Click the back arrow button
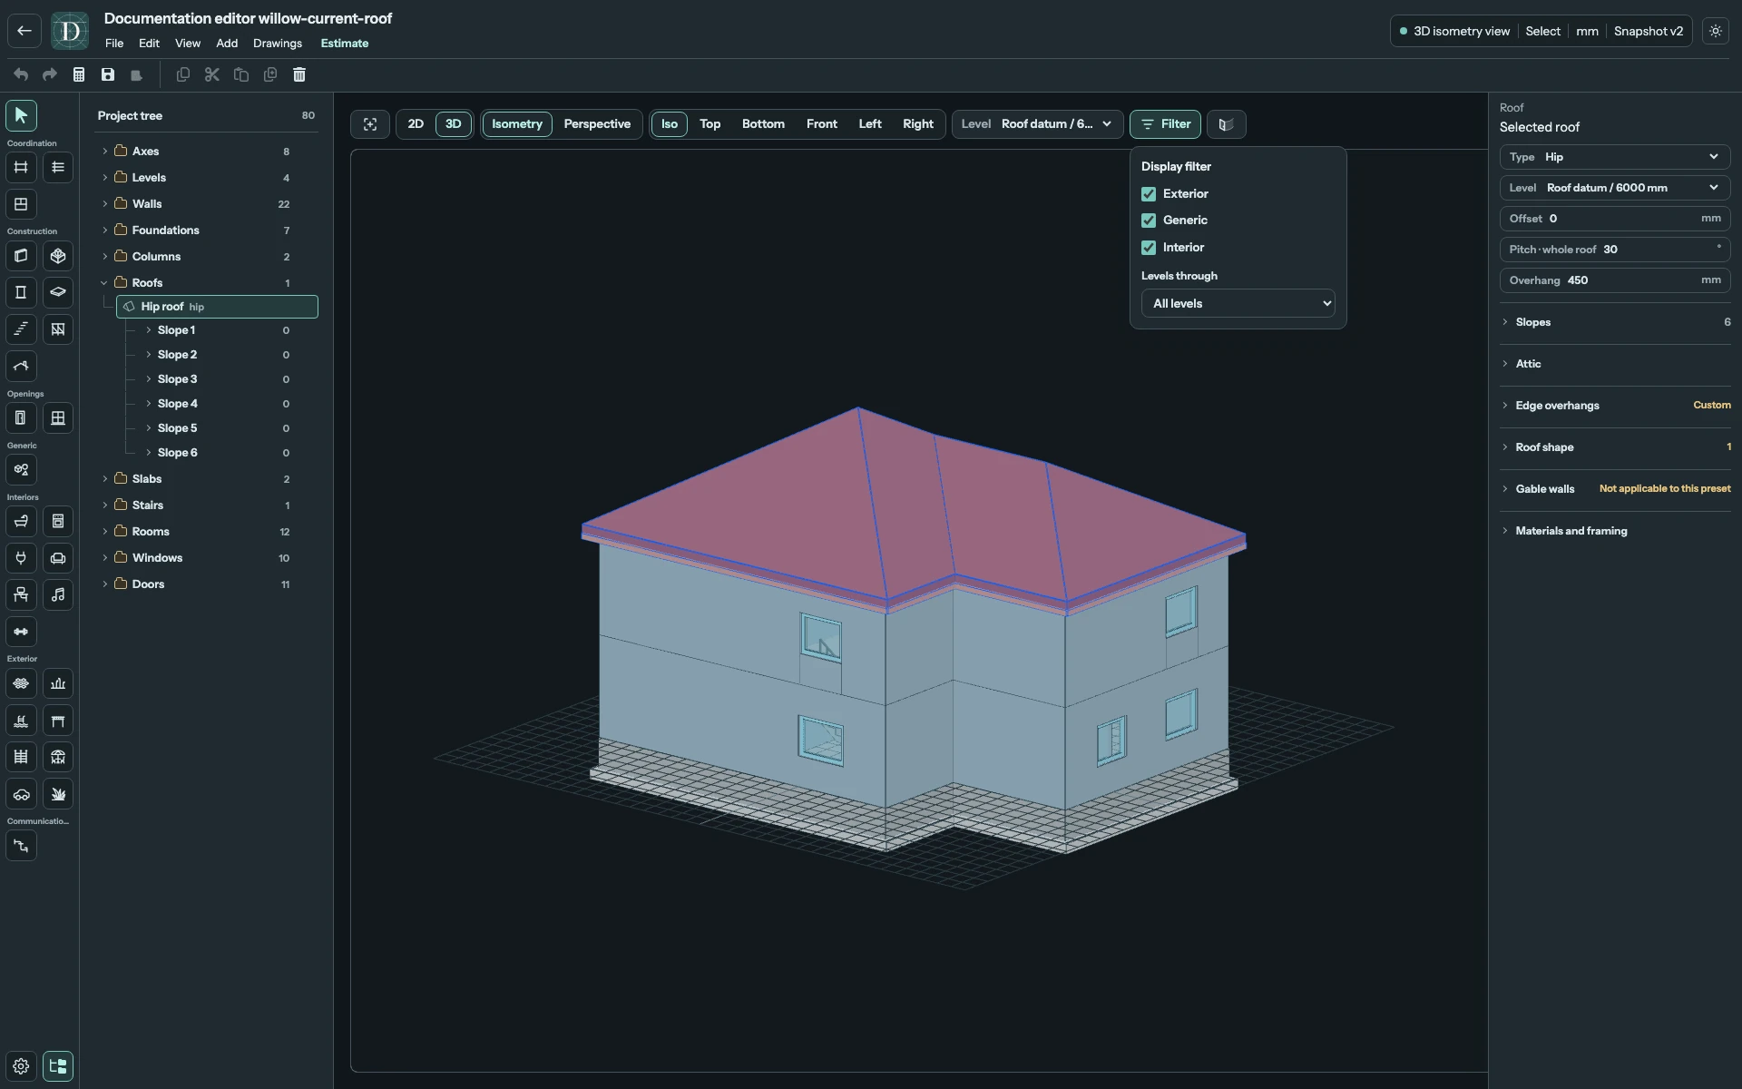The height and width of the screenshot is (1089, 1742). (24, 31)
